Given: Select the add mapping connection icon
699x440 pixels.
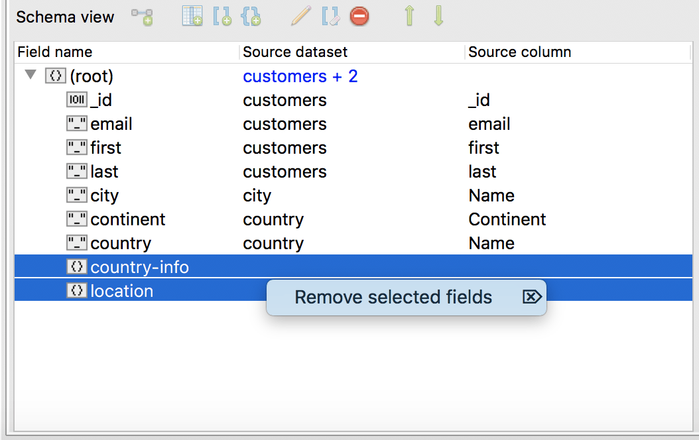Looking at the screenshot, I should coord(142,16).
